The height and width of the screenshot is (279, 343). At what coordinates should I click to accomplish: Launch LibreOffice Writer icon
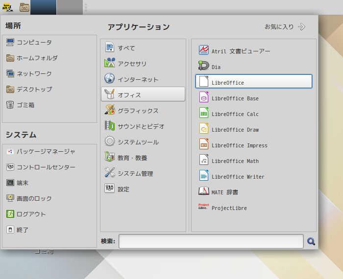pos(204,176)
